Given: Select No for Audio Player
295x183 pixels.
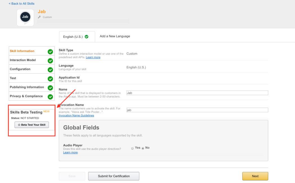Looking at the screenshot, I should click(143, 148).
